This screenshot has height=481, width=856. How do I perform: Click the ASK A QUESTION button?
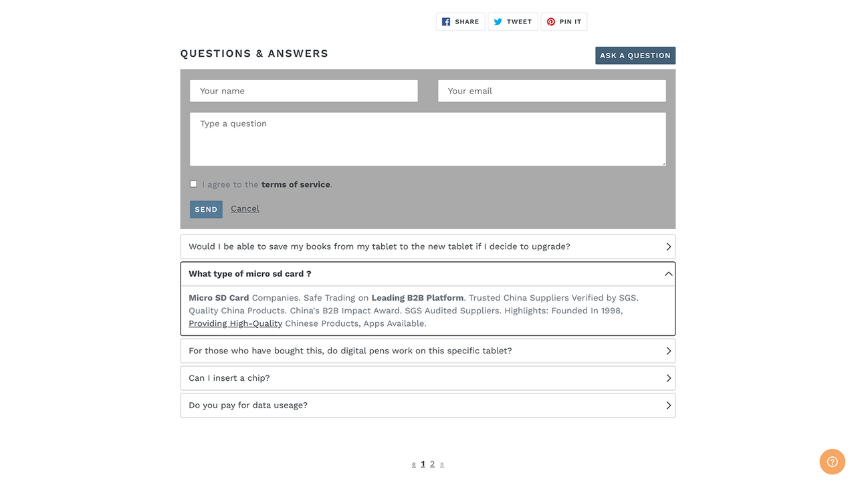point(635,55)
